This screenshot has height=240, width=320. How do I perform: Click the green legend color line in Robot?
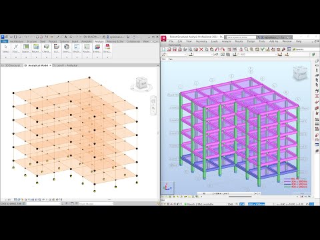pyautogui.click(x=287, y=187)
